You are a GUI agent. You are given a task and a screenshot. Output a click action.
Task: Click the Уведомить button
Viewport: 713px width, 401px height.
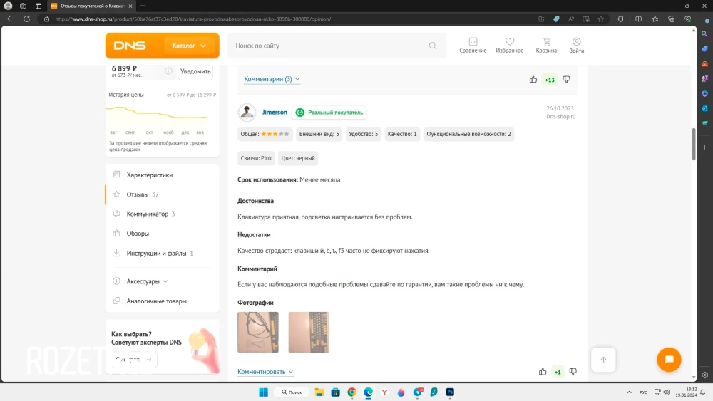coord(195,71)
